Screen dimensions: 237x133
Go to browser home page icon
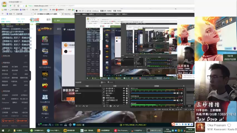click(x=18, y=6)
